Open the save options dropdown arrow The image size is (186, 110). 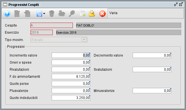coord(44,14)
